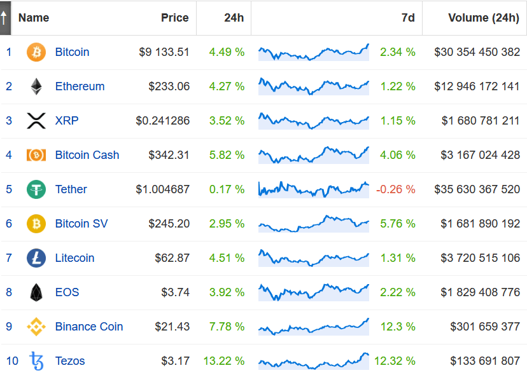Sort by the 24h change column header
The width and height of the screenshot is (527, 375).
(234, 18)
